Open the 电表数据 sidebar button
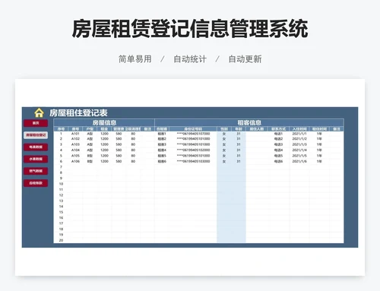Screen dimensions: 380x291 [36, 147]
